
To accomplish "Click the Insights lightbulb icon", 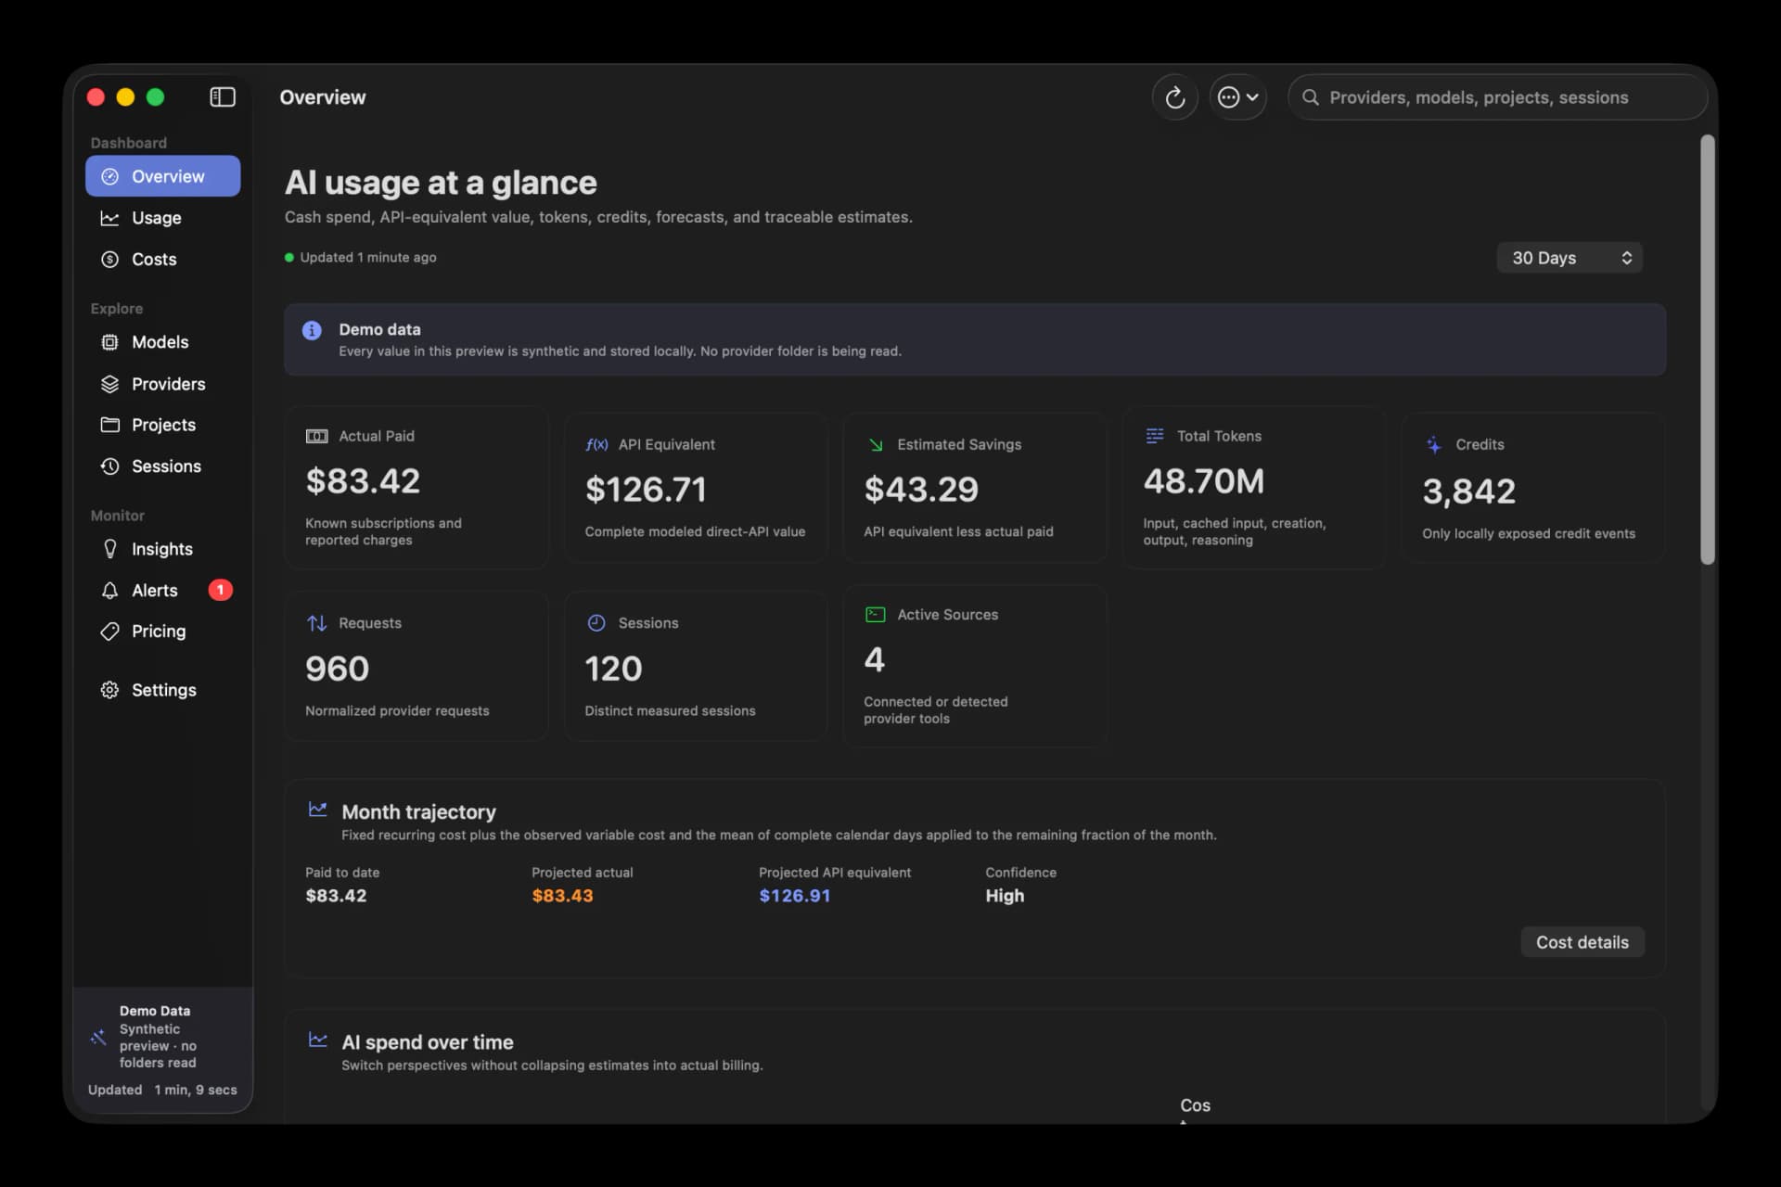I will pyautogui.click(x=109, y=549).
